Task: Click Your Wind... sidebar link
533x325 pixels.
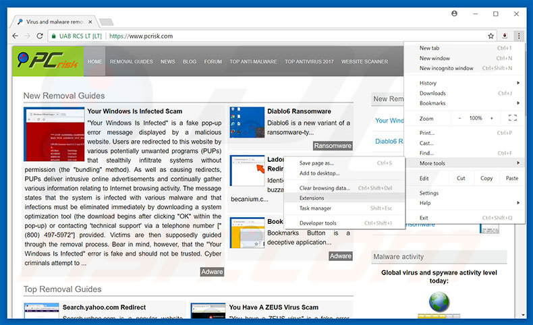Action: tap(389, 121)
